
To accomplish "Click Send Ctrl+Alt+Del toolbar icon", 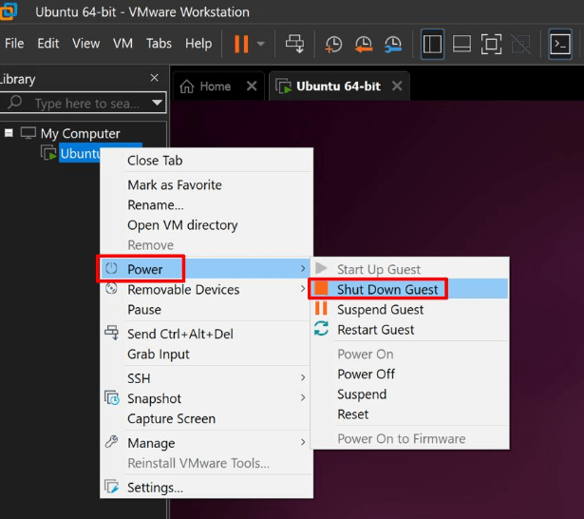I will tap(294, 44).
